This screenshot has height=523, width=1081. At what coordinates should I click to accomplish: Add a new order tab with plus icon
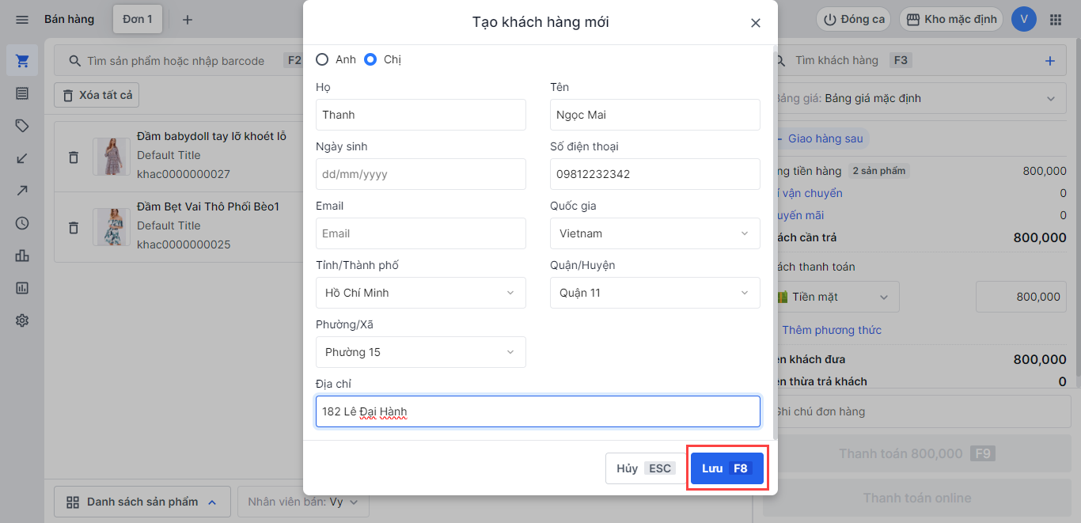tap(188, 20)
